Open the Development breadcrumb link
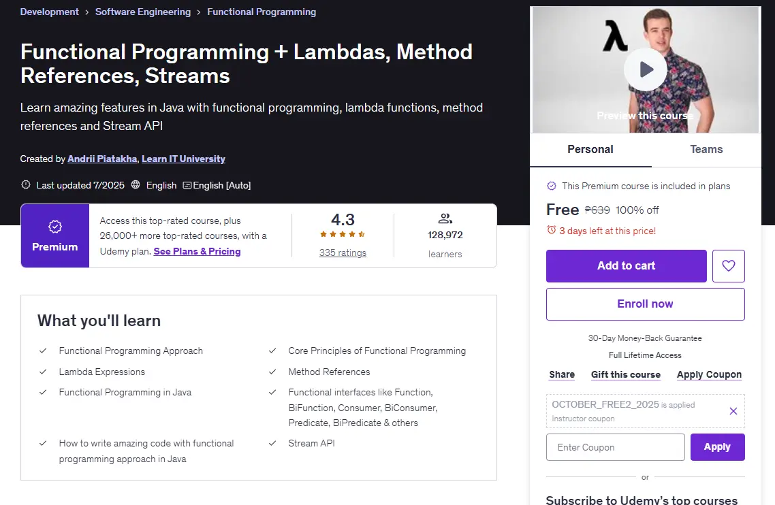The image size is (775, 505). (x=50, y=12)
